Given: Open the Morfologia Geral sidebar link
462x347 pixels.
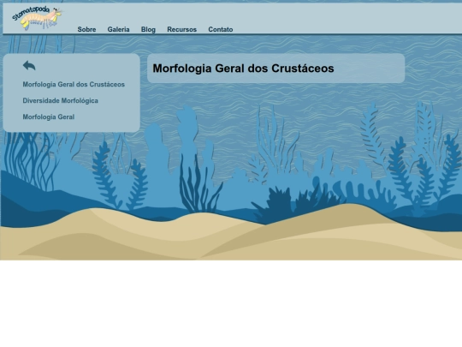Looking at the screenshot, I should point(49,117).
